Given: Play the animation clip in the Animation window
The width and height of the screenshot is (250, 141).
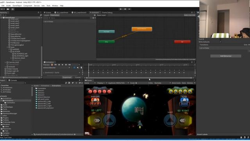Looking at the screenshot, I should [62, 65].
